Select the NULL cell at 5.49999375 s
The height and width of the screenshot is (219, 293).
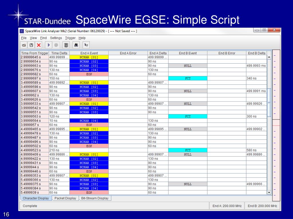coord(188,184)
